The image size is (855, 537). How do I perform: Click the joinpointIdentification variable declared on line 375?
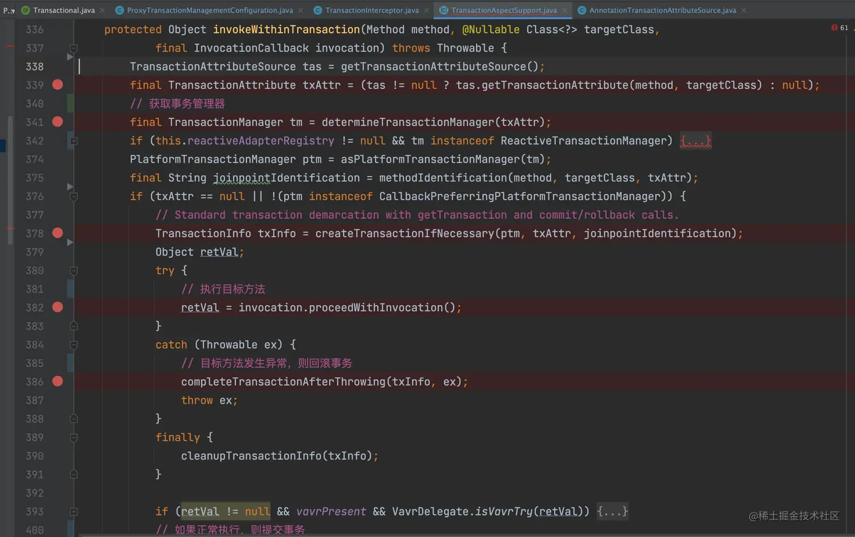click(286, 178)
